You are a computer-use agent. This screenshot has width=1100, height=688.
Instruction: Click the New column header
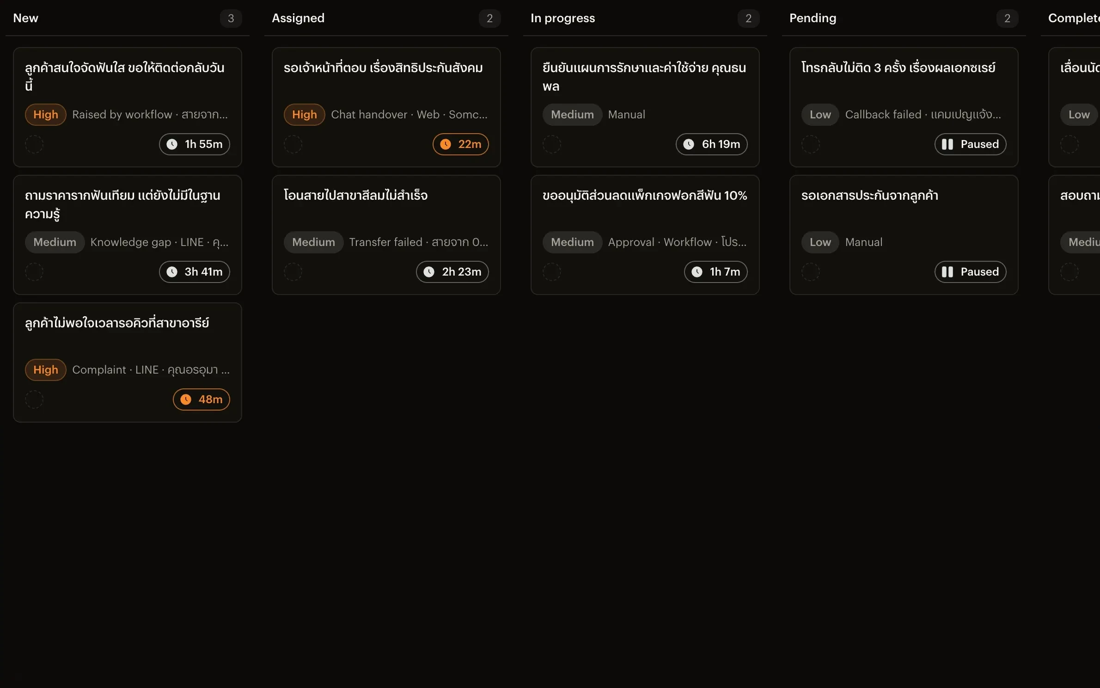pyautogui.click(x=26, y=18)
